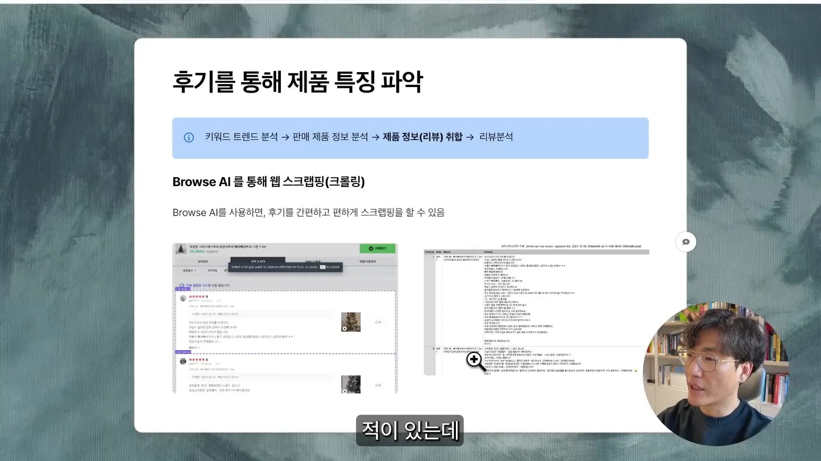
Task: Click the green 구매하기 button in product screenshot
Action: pos(378,248)
